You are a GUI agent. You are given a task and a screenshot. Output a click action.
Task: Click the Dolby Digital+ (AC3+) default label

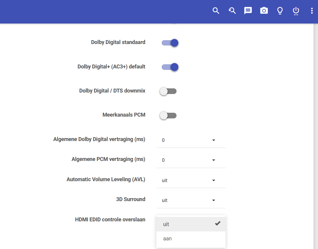coord(111,67)
